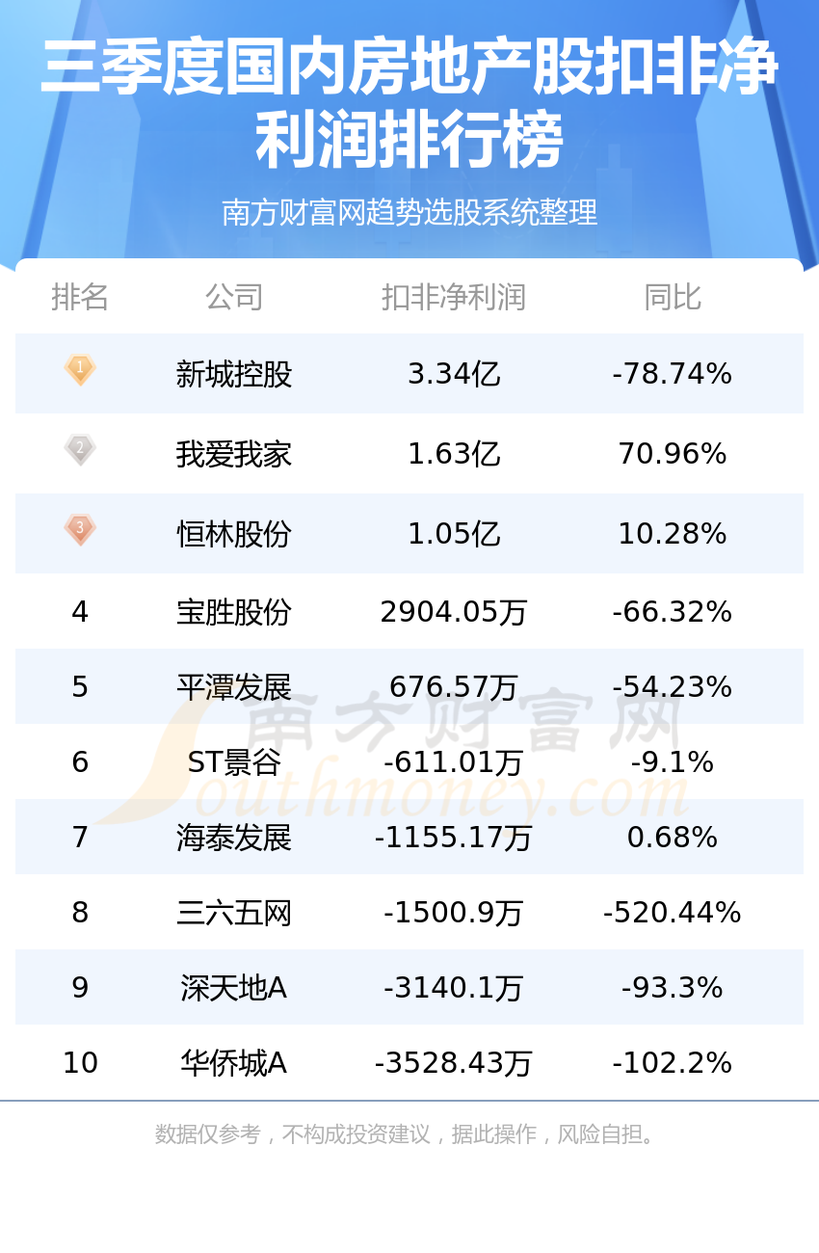819x1253 pixels.
Task: Open company name ST景谷
Action: coord(234,762)
